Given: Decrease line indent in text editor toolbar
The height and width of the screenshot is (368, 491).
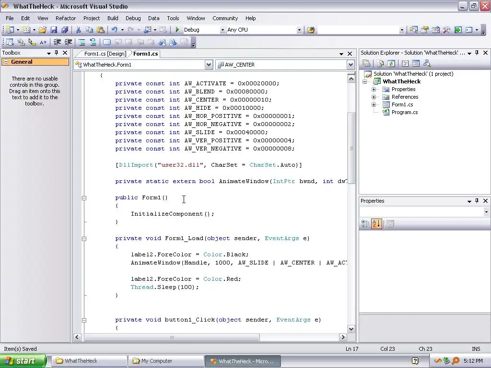Looking at the screenshot, I should pyautogui.click(x=58, y=42).
